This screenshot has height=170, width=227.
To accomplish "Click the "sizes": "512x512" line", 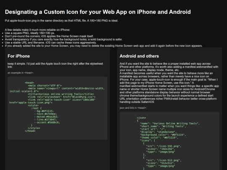I will (161, 163).
